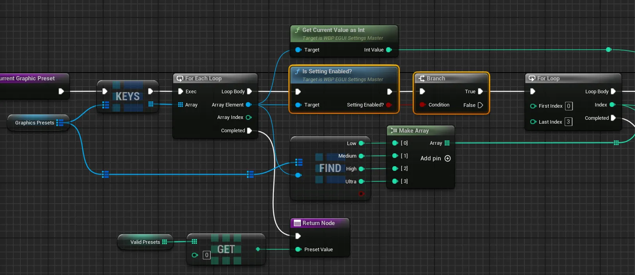Screen dimensions: 635x275
Task: Click Index output pin on For Loop
Action: tap(612, 105)
